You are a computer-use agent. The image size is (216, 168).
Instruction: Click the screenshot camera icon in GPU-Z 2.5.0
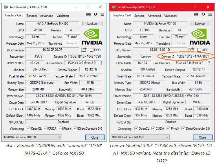pos(196,14)
